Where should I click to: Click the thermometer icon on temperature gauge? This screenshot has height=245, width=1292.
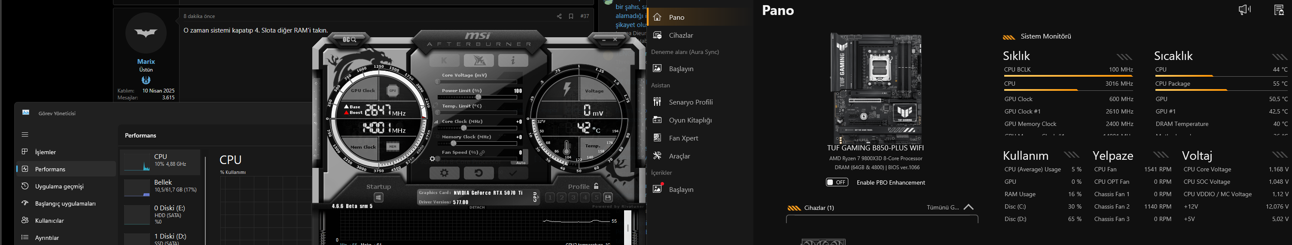coord(567,147)
